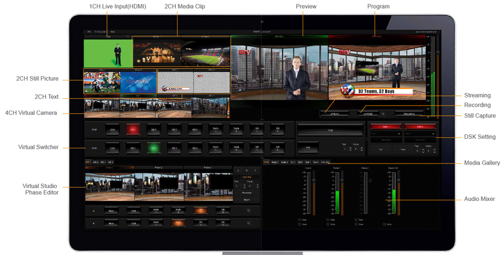
Task: Toggle Mute checkbox under the Media 1 channel
Action: pyautogui.click(x=328, y=224)
